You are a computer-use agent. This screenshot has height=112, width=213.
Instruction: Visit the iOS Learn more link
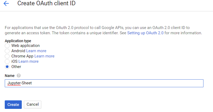[29, 61]
